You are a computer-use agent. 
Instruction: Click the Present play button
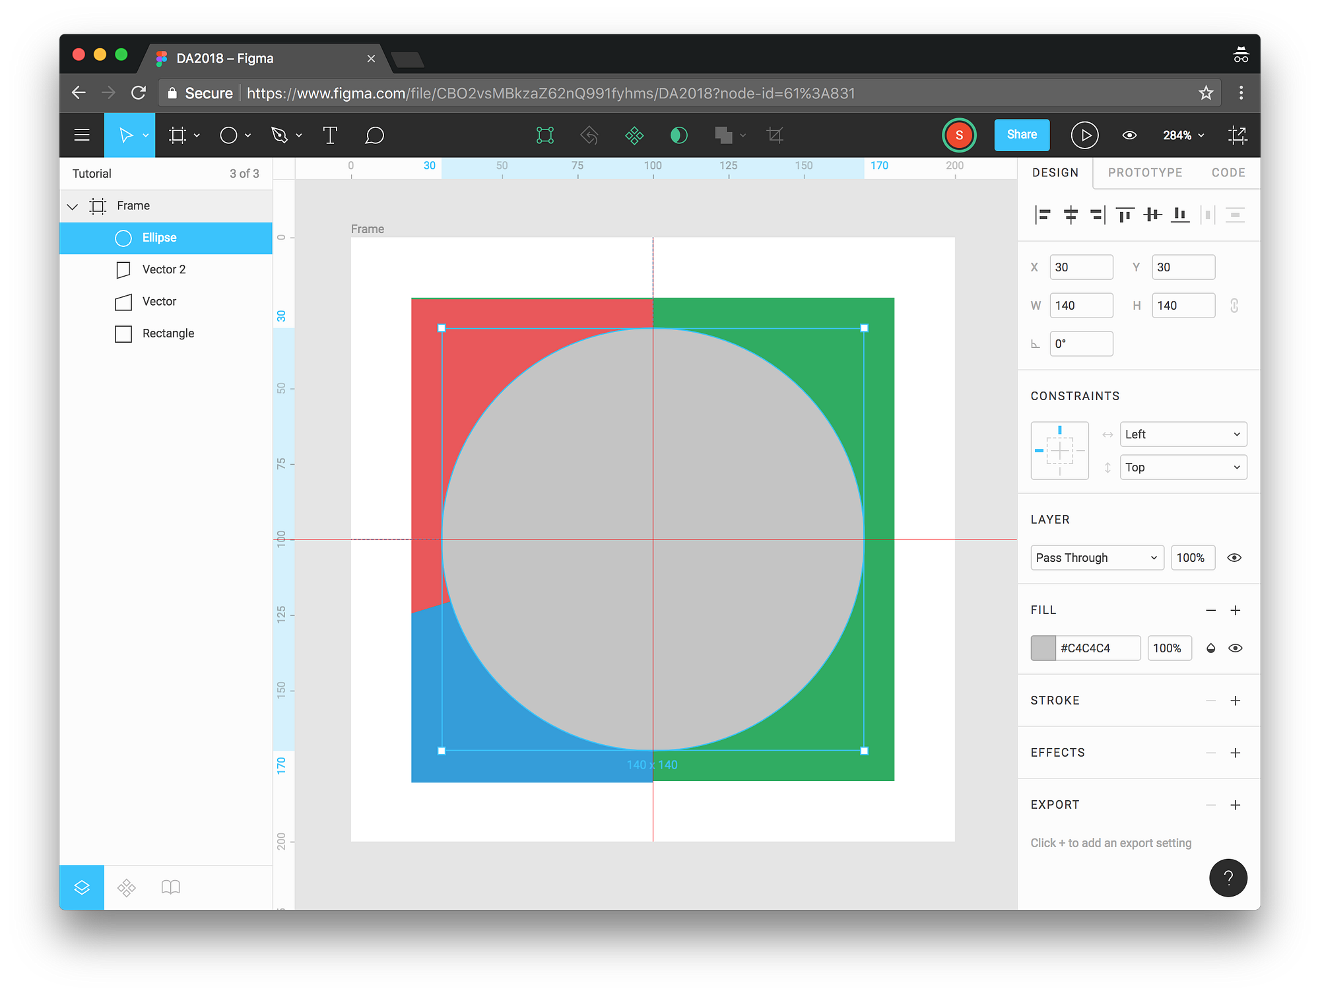[1084, 135]
